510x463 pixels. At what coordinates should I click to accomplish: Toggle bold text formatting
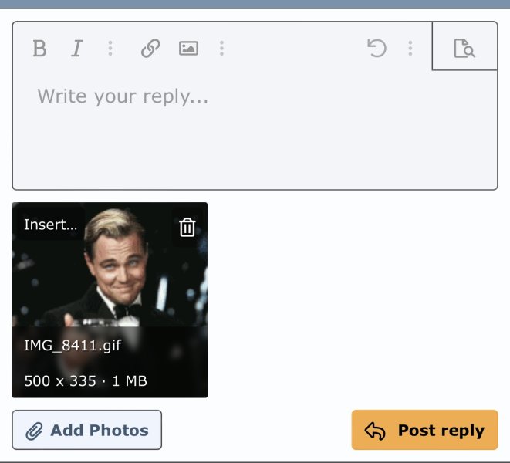click(x=40, y=49)
